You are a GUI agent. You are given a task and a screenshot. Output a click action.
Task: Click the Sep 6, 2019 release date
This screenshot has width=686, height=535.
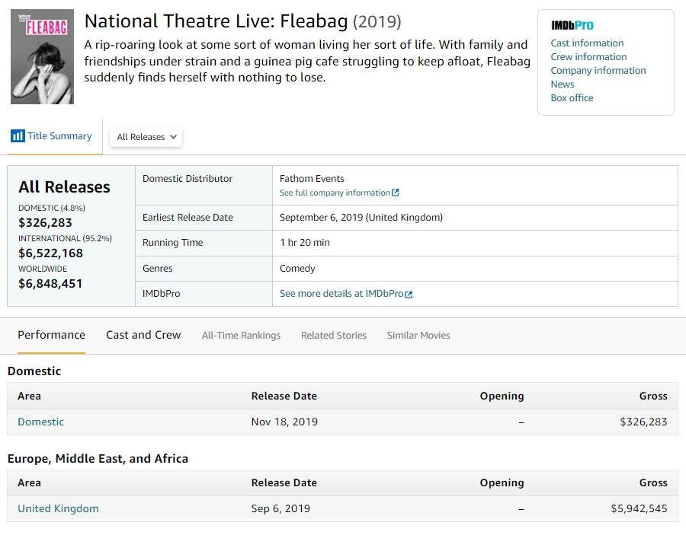point(280,509)
